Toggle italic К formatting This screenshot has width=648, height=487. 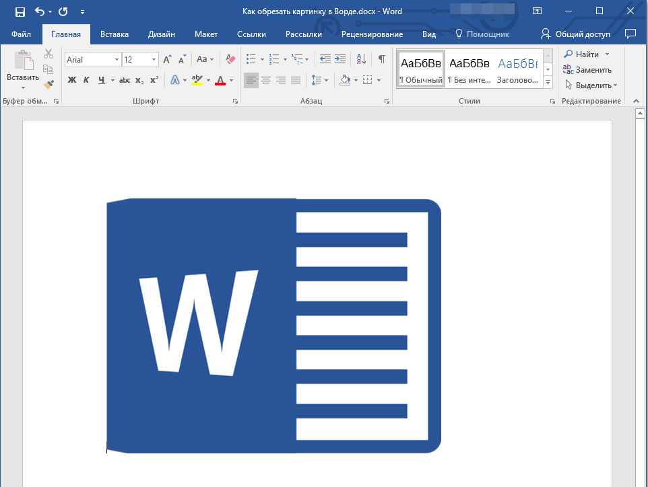pos(86,80)
